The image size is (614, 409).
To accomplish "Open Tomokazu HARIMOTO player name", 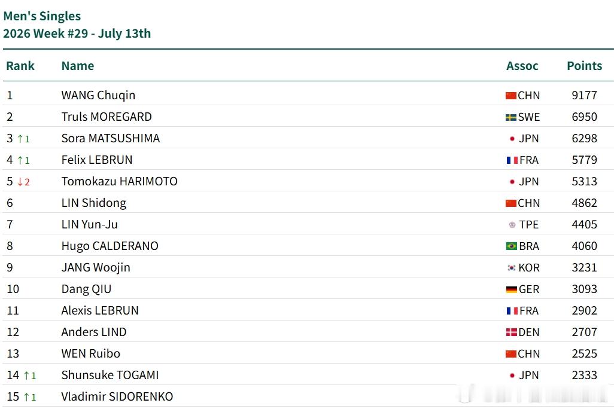I will (120, 181).
